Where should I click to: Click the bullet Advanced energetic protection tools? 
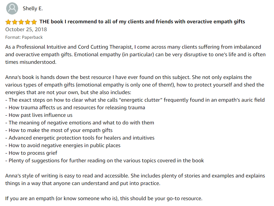click(x=80, y=138)
